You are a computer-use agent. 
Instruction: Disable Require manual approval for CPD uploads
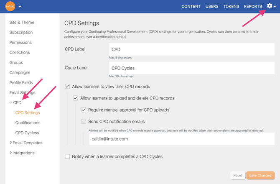[84, 110]
